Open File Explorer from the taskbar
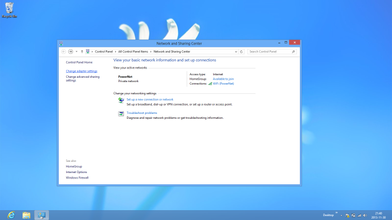Viewport: 392px width, 220px height. click(x=26, y=215)
